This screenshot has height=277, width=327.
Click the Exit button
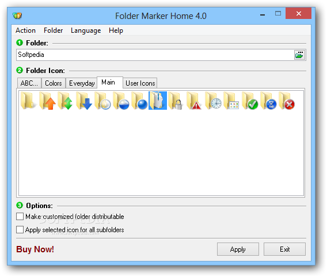pyautogui.click(x=284, y=249)
